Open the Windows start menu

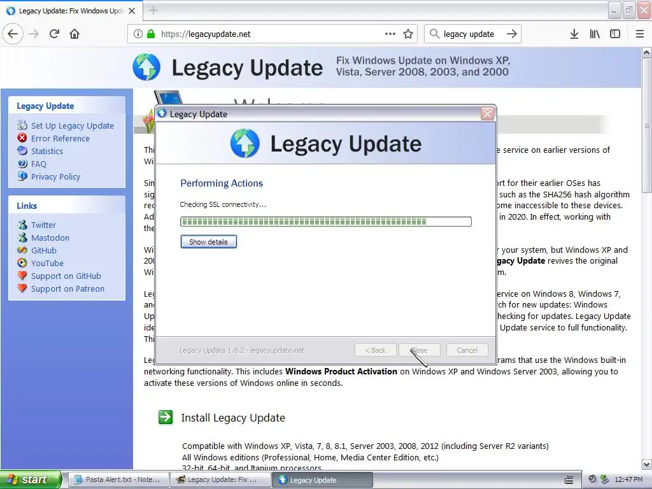[31, 479]
